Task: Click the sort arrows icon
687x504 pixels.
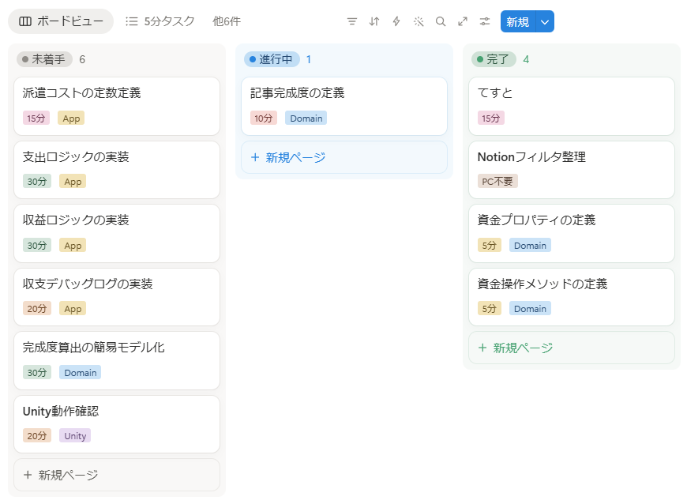Action: point(374,21)
